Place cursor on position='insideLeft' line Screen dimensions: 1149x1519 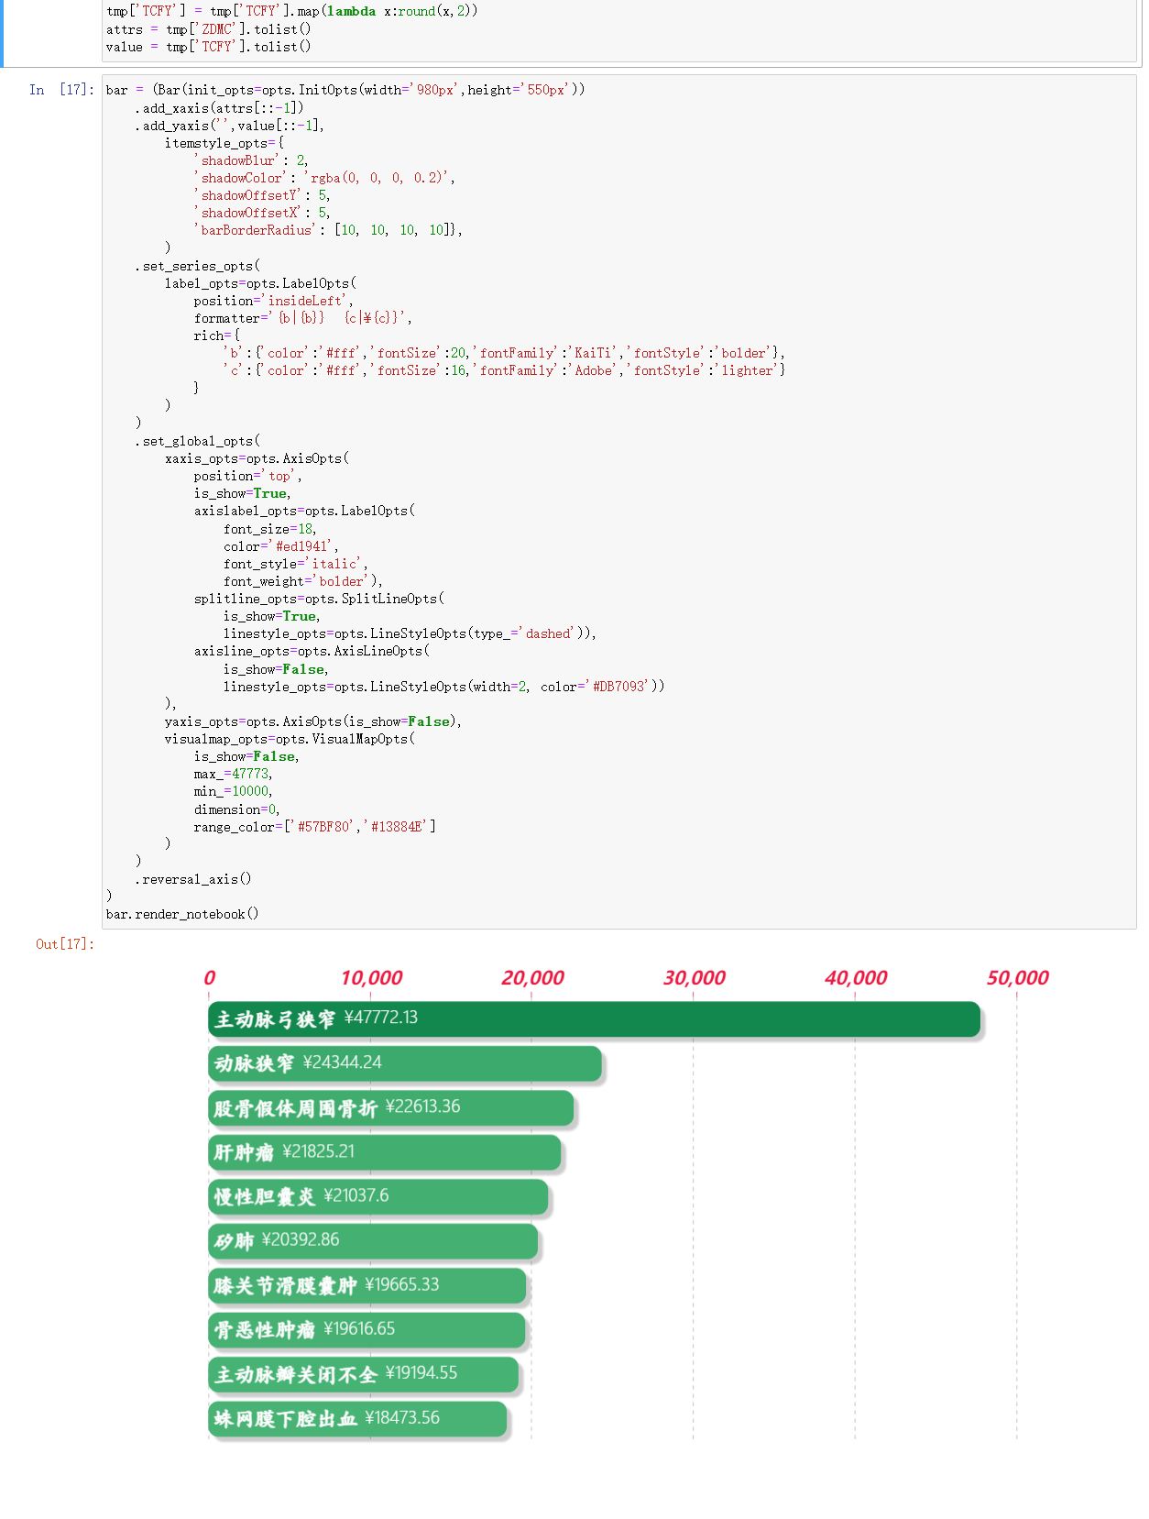[x=272, y=301]
